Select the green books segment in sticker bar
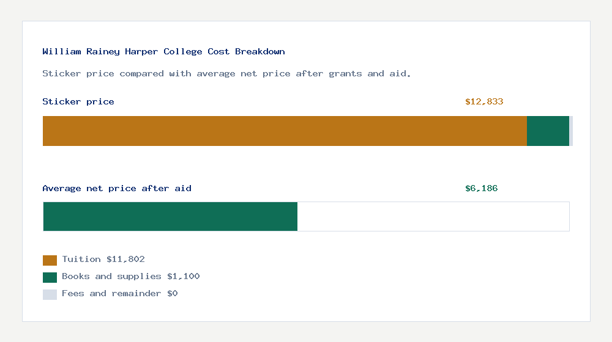The image size is (612, 342). tap(548, 131)
